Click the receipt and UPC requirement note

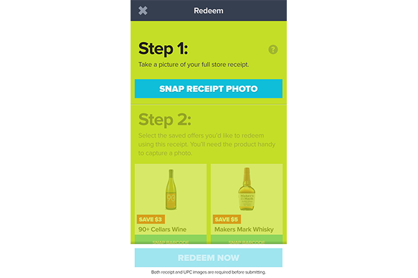208,272
